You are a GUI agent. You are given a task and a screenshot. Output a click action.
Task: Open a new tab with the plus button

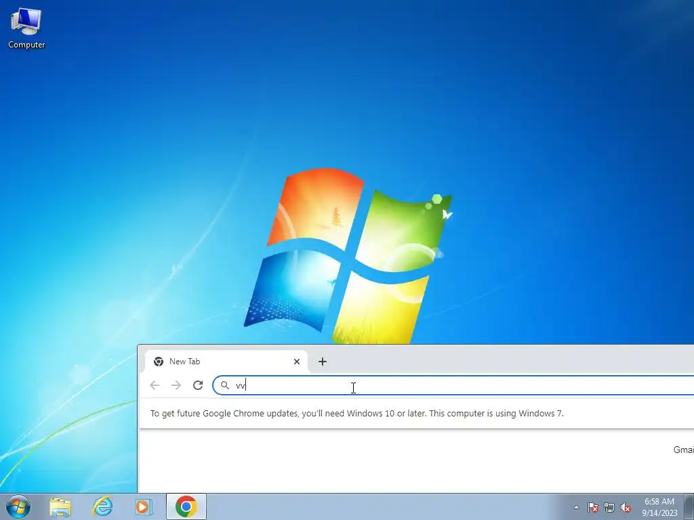[x=322, y=362]
